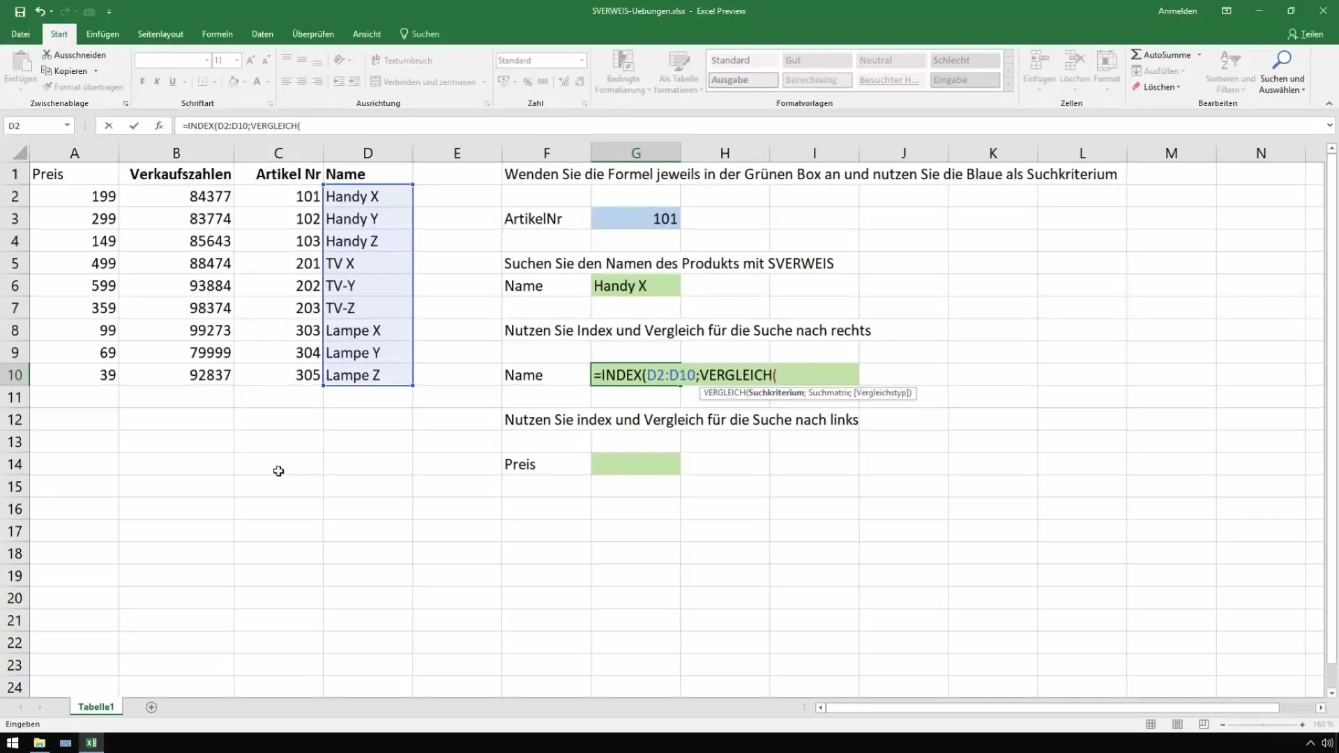The height and width of the screenshot is (753, 1339).
Task: Click Teilen share button
Action: pyautogui.click(x=1306, y=33)
